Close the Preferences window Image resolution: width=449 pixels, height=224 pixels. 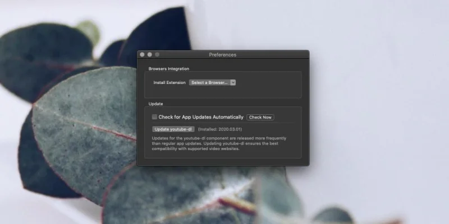point(143,54)
